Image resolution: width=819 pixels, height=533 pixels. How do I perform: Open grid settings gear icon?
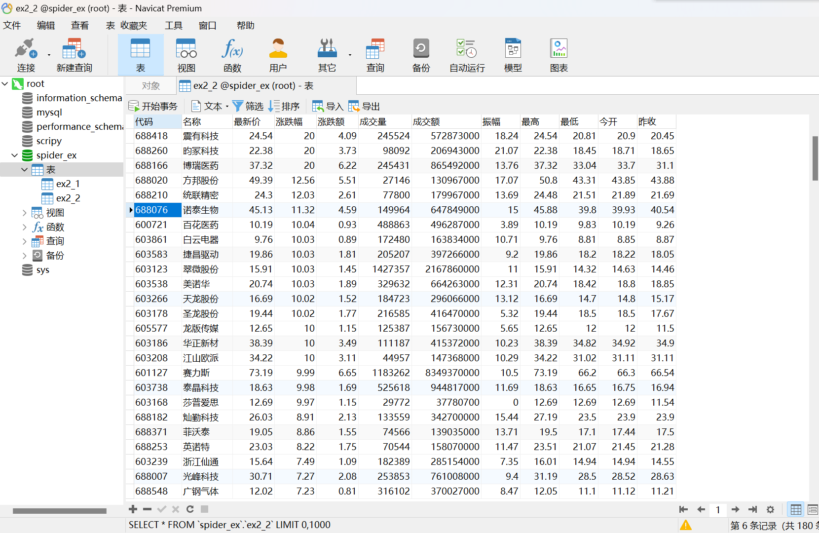pos(770,509)
